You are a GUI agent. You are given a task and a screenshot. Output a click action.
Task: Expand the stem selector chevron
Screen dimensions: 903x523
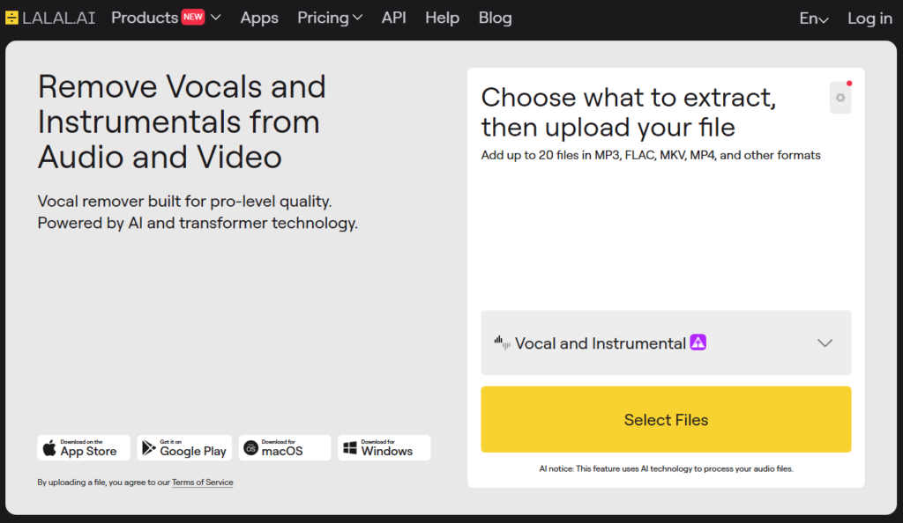[825, 343]
